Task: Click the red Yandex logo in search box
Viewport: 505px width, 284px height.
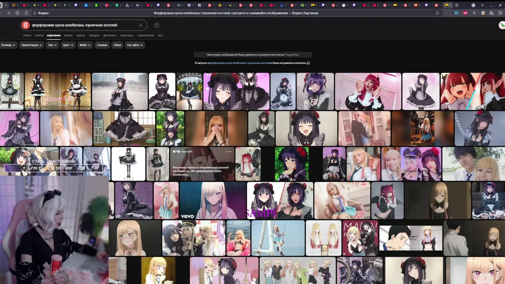Action: (x=26, y=25)
